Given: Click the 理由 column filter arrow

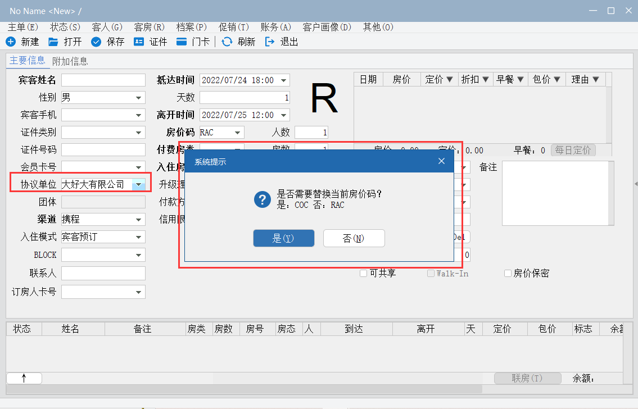Looking at the screenshot, I should 596,79.
